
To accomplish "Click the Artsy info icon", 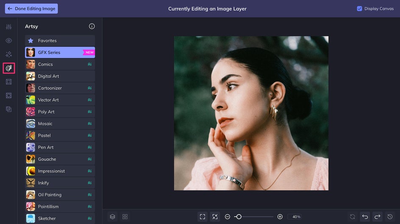I will [x=92, y=26].
